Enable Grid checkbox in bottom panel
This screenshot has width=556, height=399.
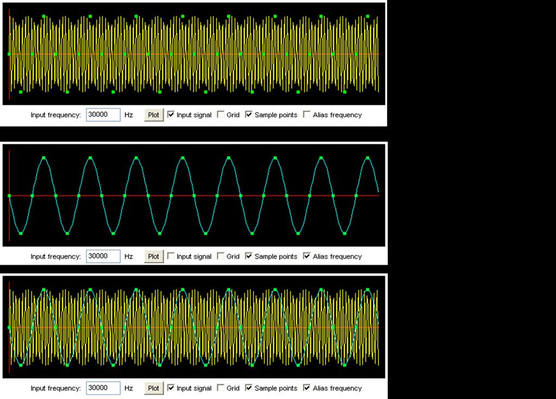tap(220, 388)
